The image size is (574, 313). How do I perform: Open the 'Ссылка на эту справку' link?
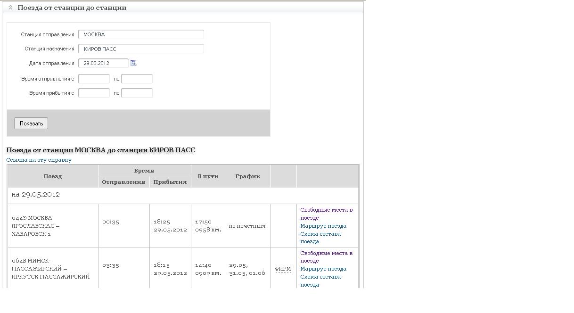39,160
